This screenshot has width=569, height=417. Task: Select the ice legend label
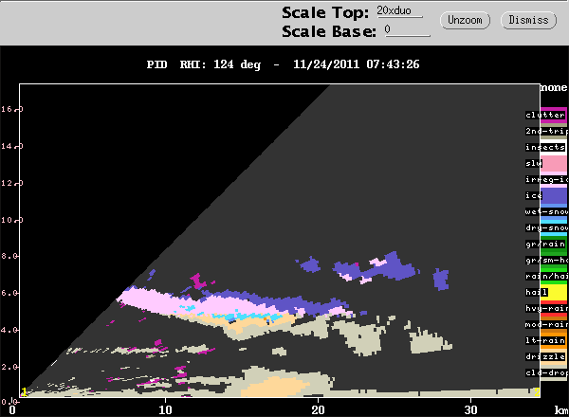click(x=533, y=195)
